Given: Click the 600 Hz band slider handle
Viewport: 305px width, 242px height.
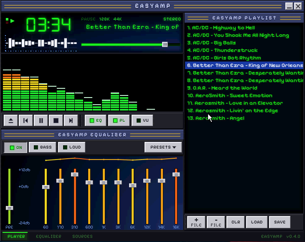Looking at the screenshot, I should (89, 183).
